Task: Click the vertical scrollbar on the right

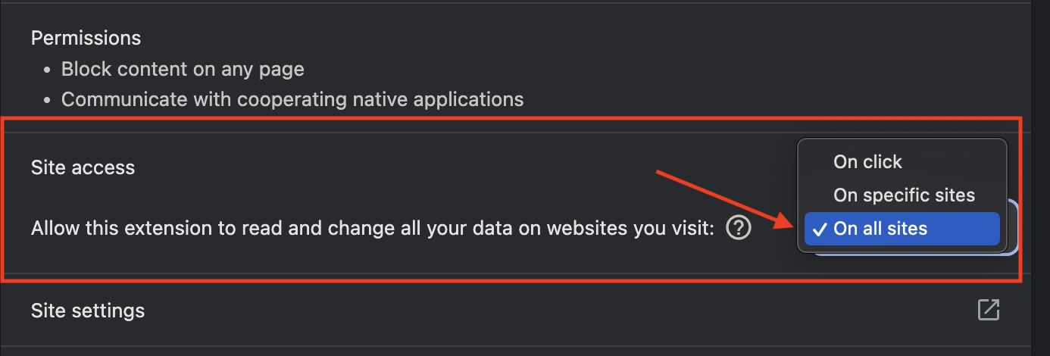Action: pyautogui.click(x=1041, y=178)
